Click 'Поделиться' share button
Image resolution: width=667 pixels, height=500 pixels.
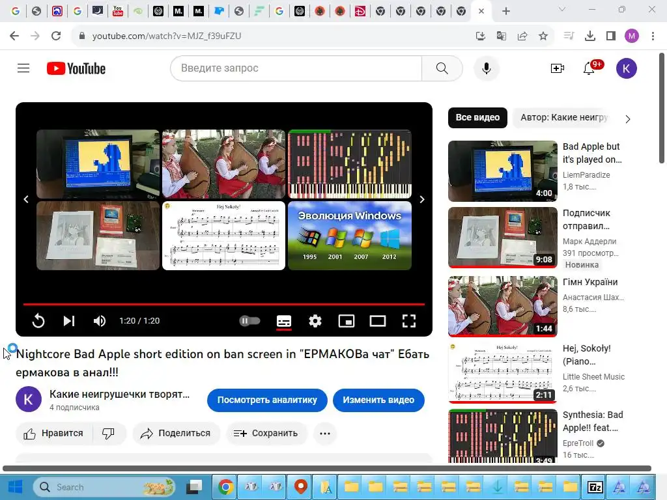click(176, 433)
